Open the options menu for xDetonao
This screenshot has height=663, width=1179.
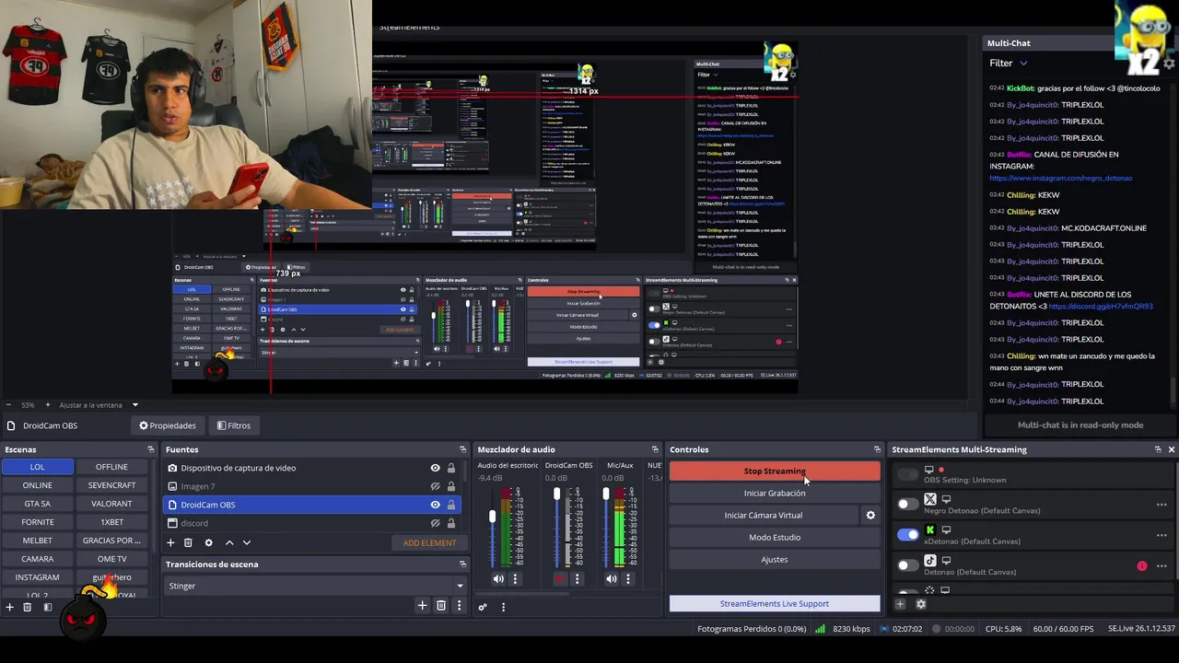(1161, 535)
